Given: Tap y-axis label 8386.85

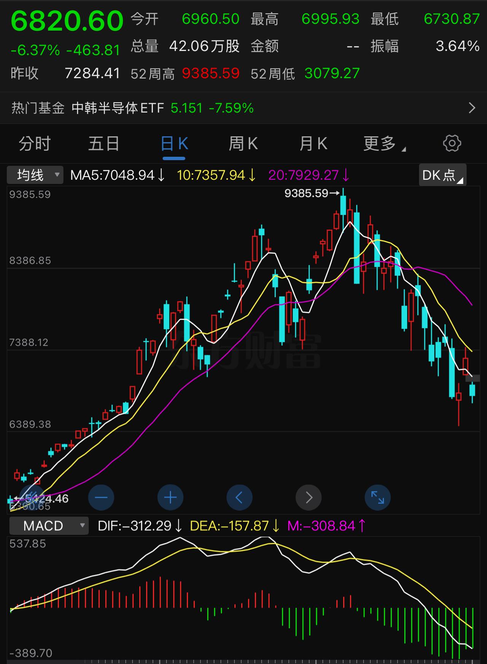Looking at the screenshot, I should click(x=30, y=261).
